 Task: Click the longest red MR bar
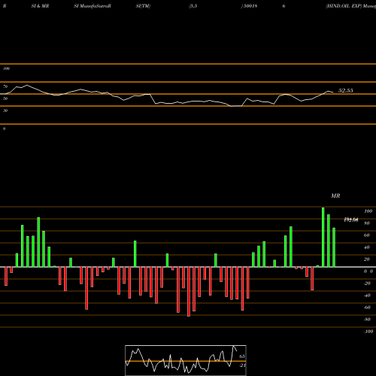click(189, 292)
